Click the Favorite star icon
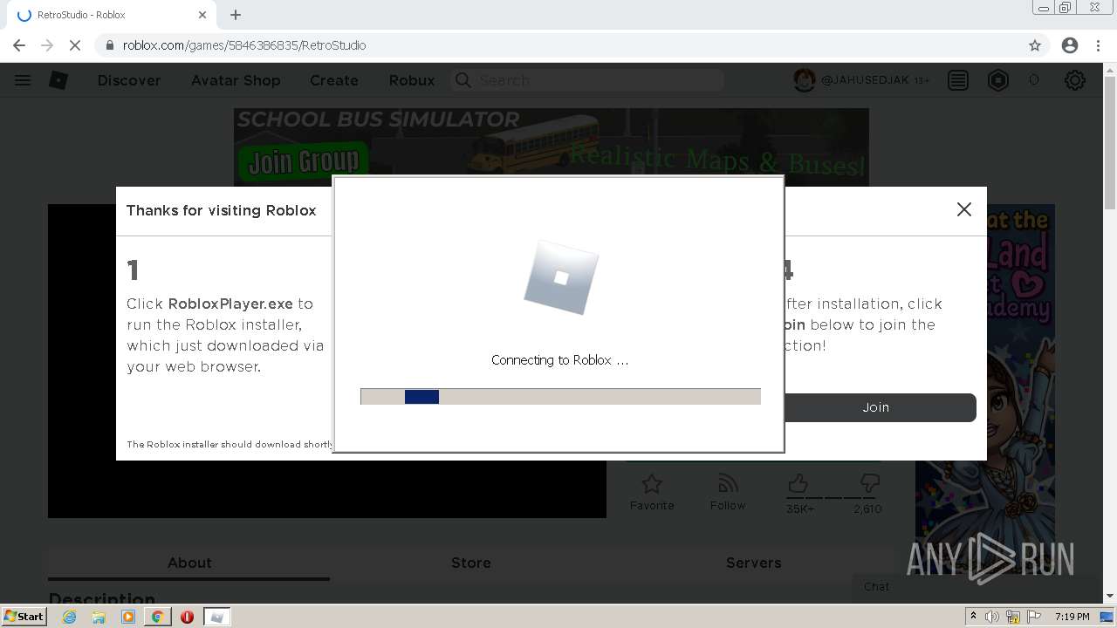Viewport: 1117px width, 628px height. tap(652, 483)
